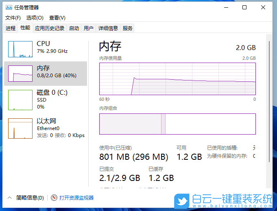This screenshot has height=211, width=277.
Task: Select the 内存 memory graph thumbnail
Action: pos(20,74)
